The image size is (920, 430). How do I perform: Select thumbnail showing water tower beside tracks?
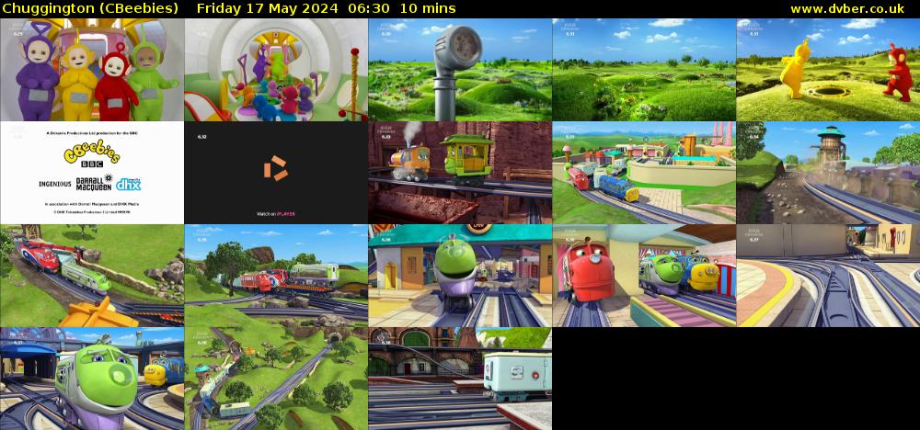point(828,173)
